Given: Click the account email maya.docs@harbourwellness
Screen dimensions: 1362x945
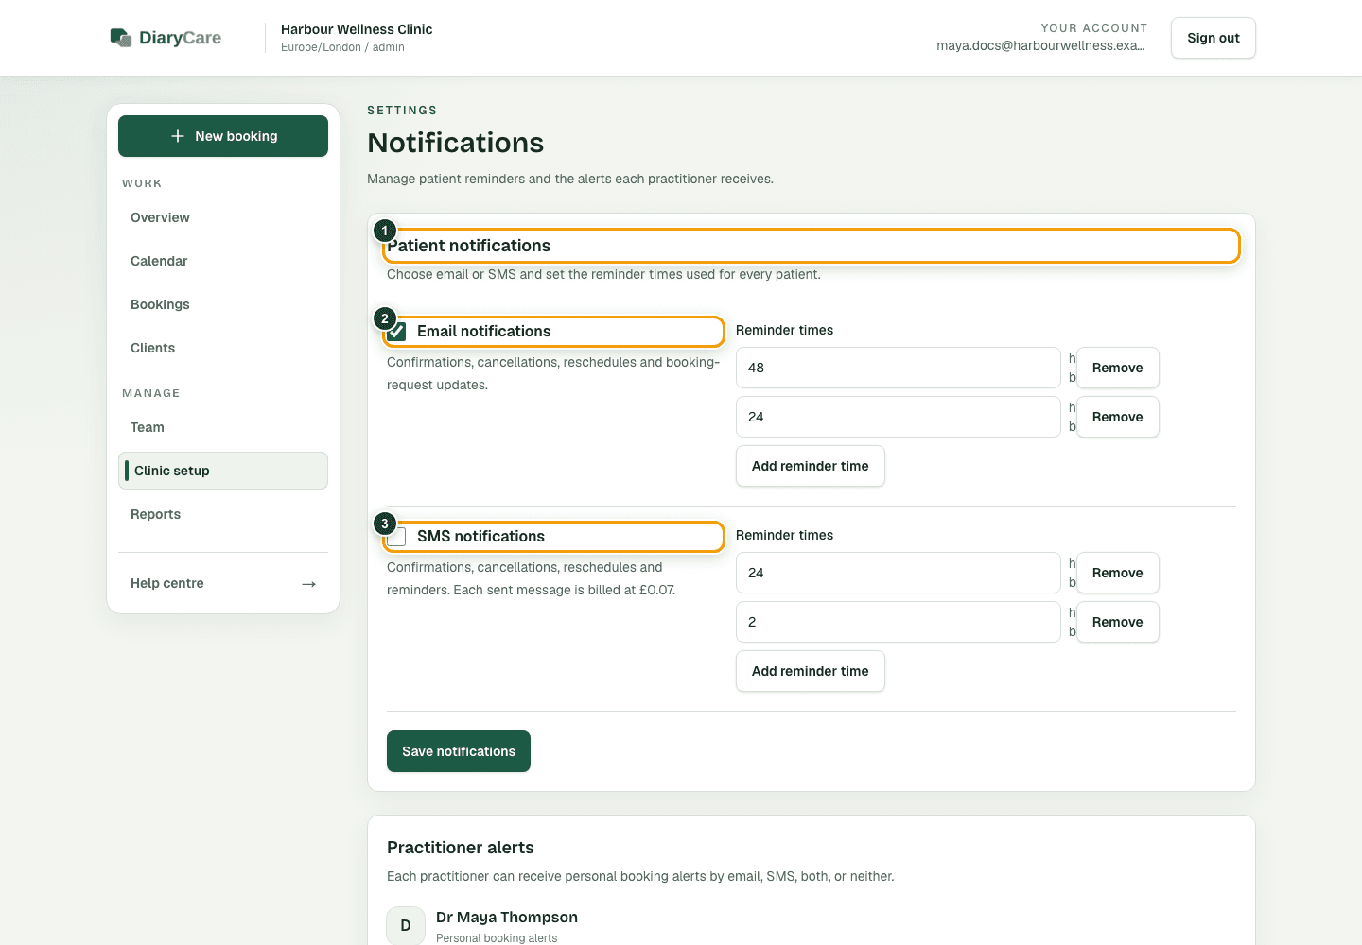Looking at the screenshot, I should (1041, 45).
